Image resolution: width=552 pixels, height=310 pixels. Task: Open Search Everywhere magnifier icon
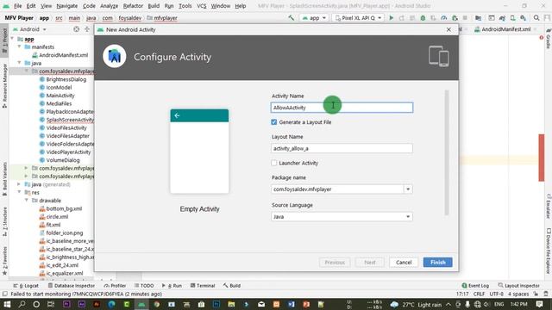(x=536, y=18)
